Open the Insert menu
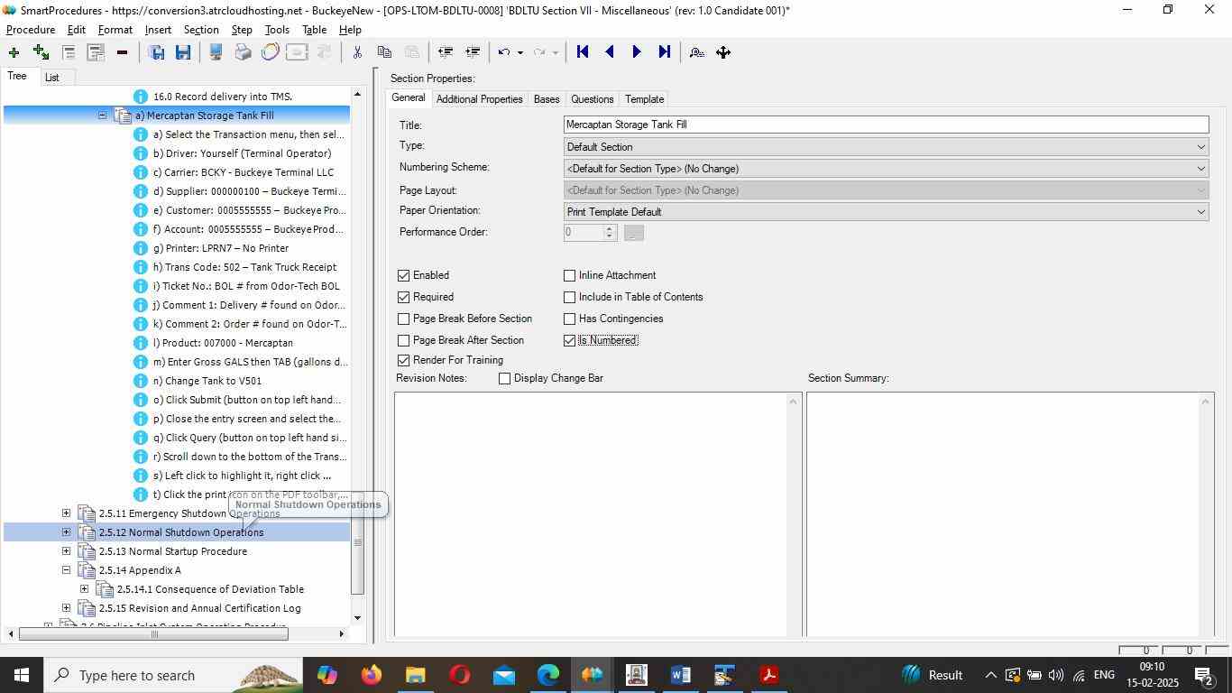 [x=158, y=30]
